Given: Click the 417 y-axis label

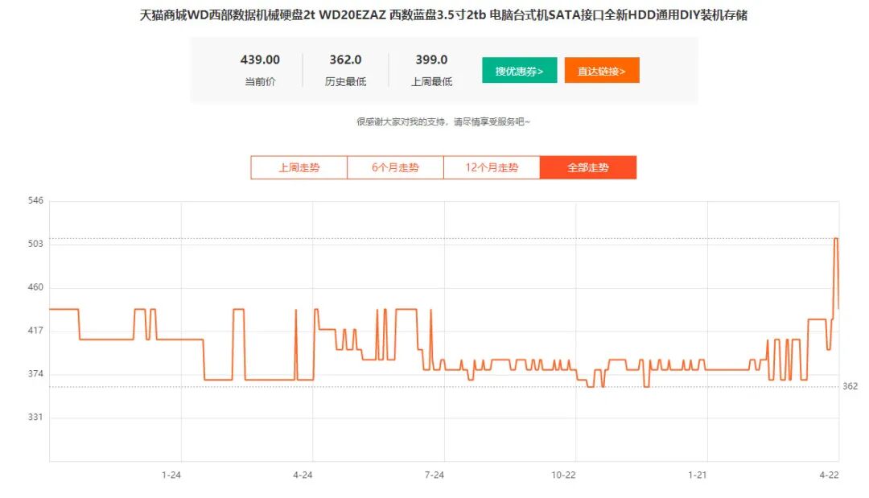Looking at the screenshot, I should point(35,330).
